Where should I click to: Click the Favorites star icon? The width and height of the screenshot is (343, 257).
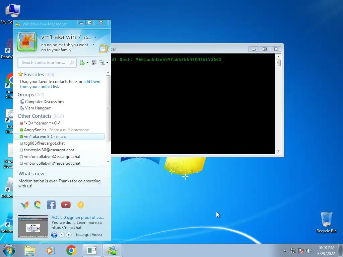(x=20, y=74)
